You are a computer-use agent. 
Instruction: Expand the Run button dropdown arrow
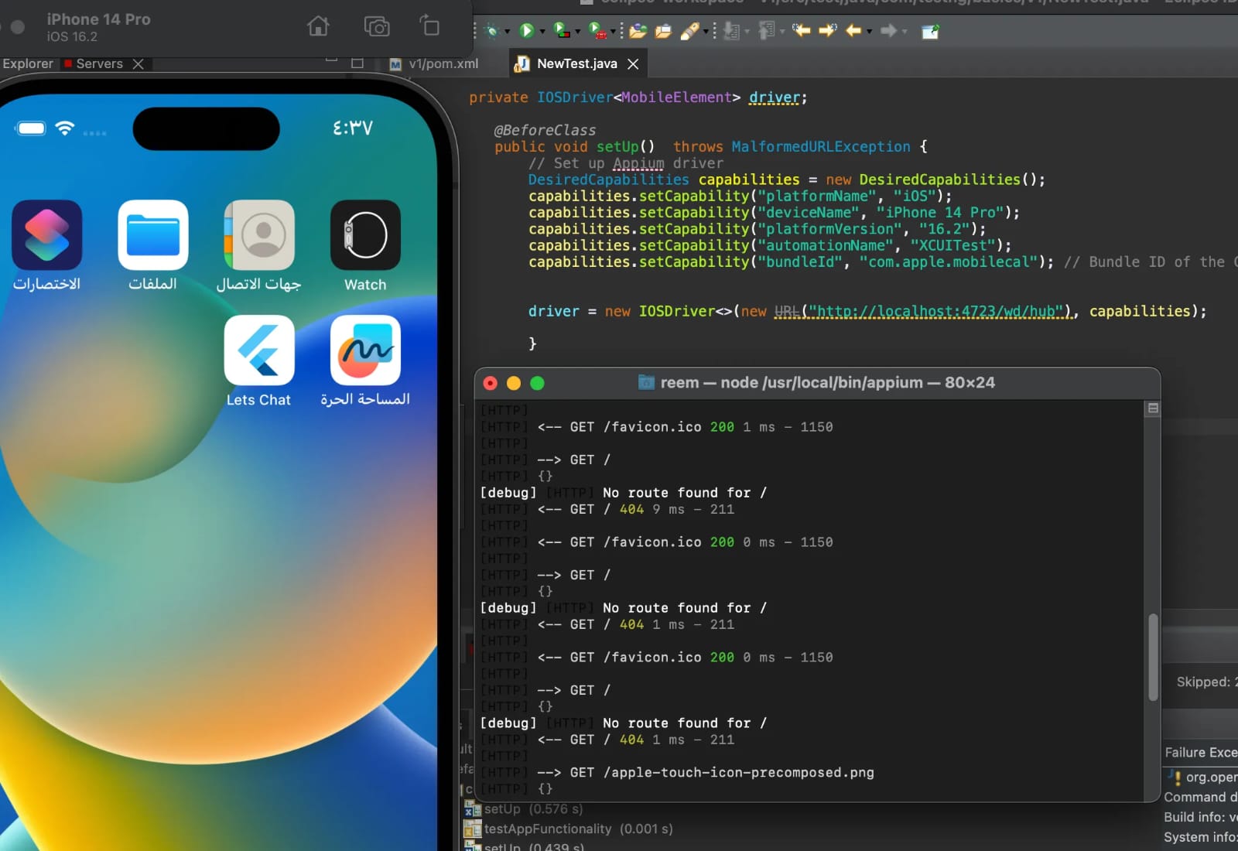point(542,32)
